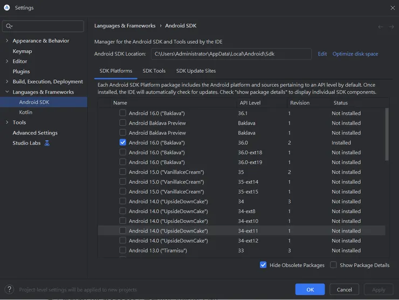Click the help question mark icon
399x300 pixels.
[x=9, y=290]
